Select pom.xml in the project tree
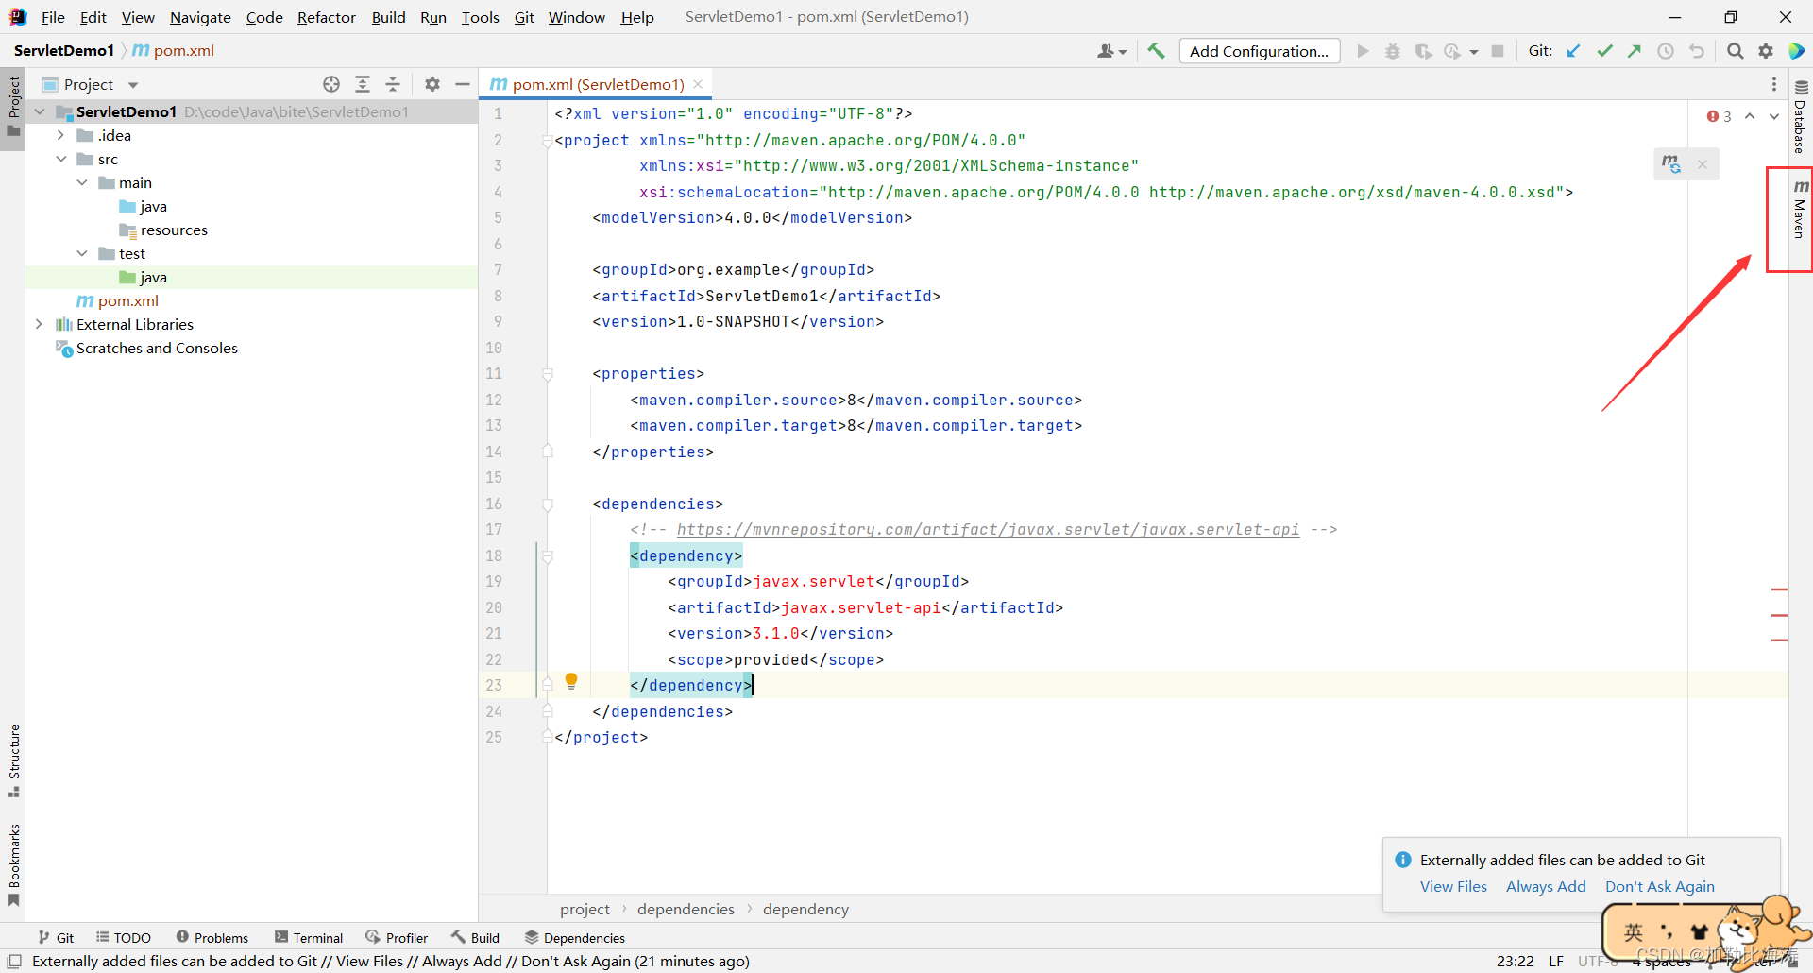 tap(127, 300)
